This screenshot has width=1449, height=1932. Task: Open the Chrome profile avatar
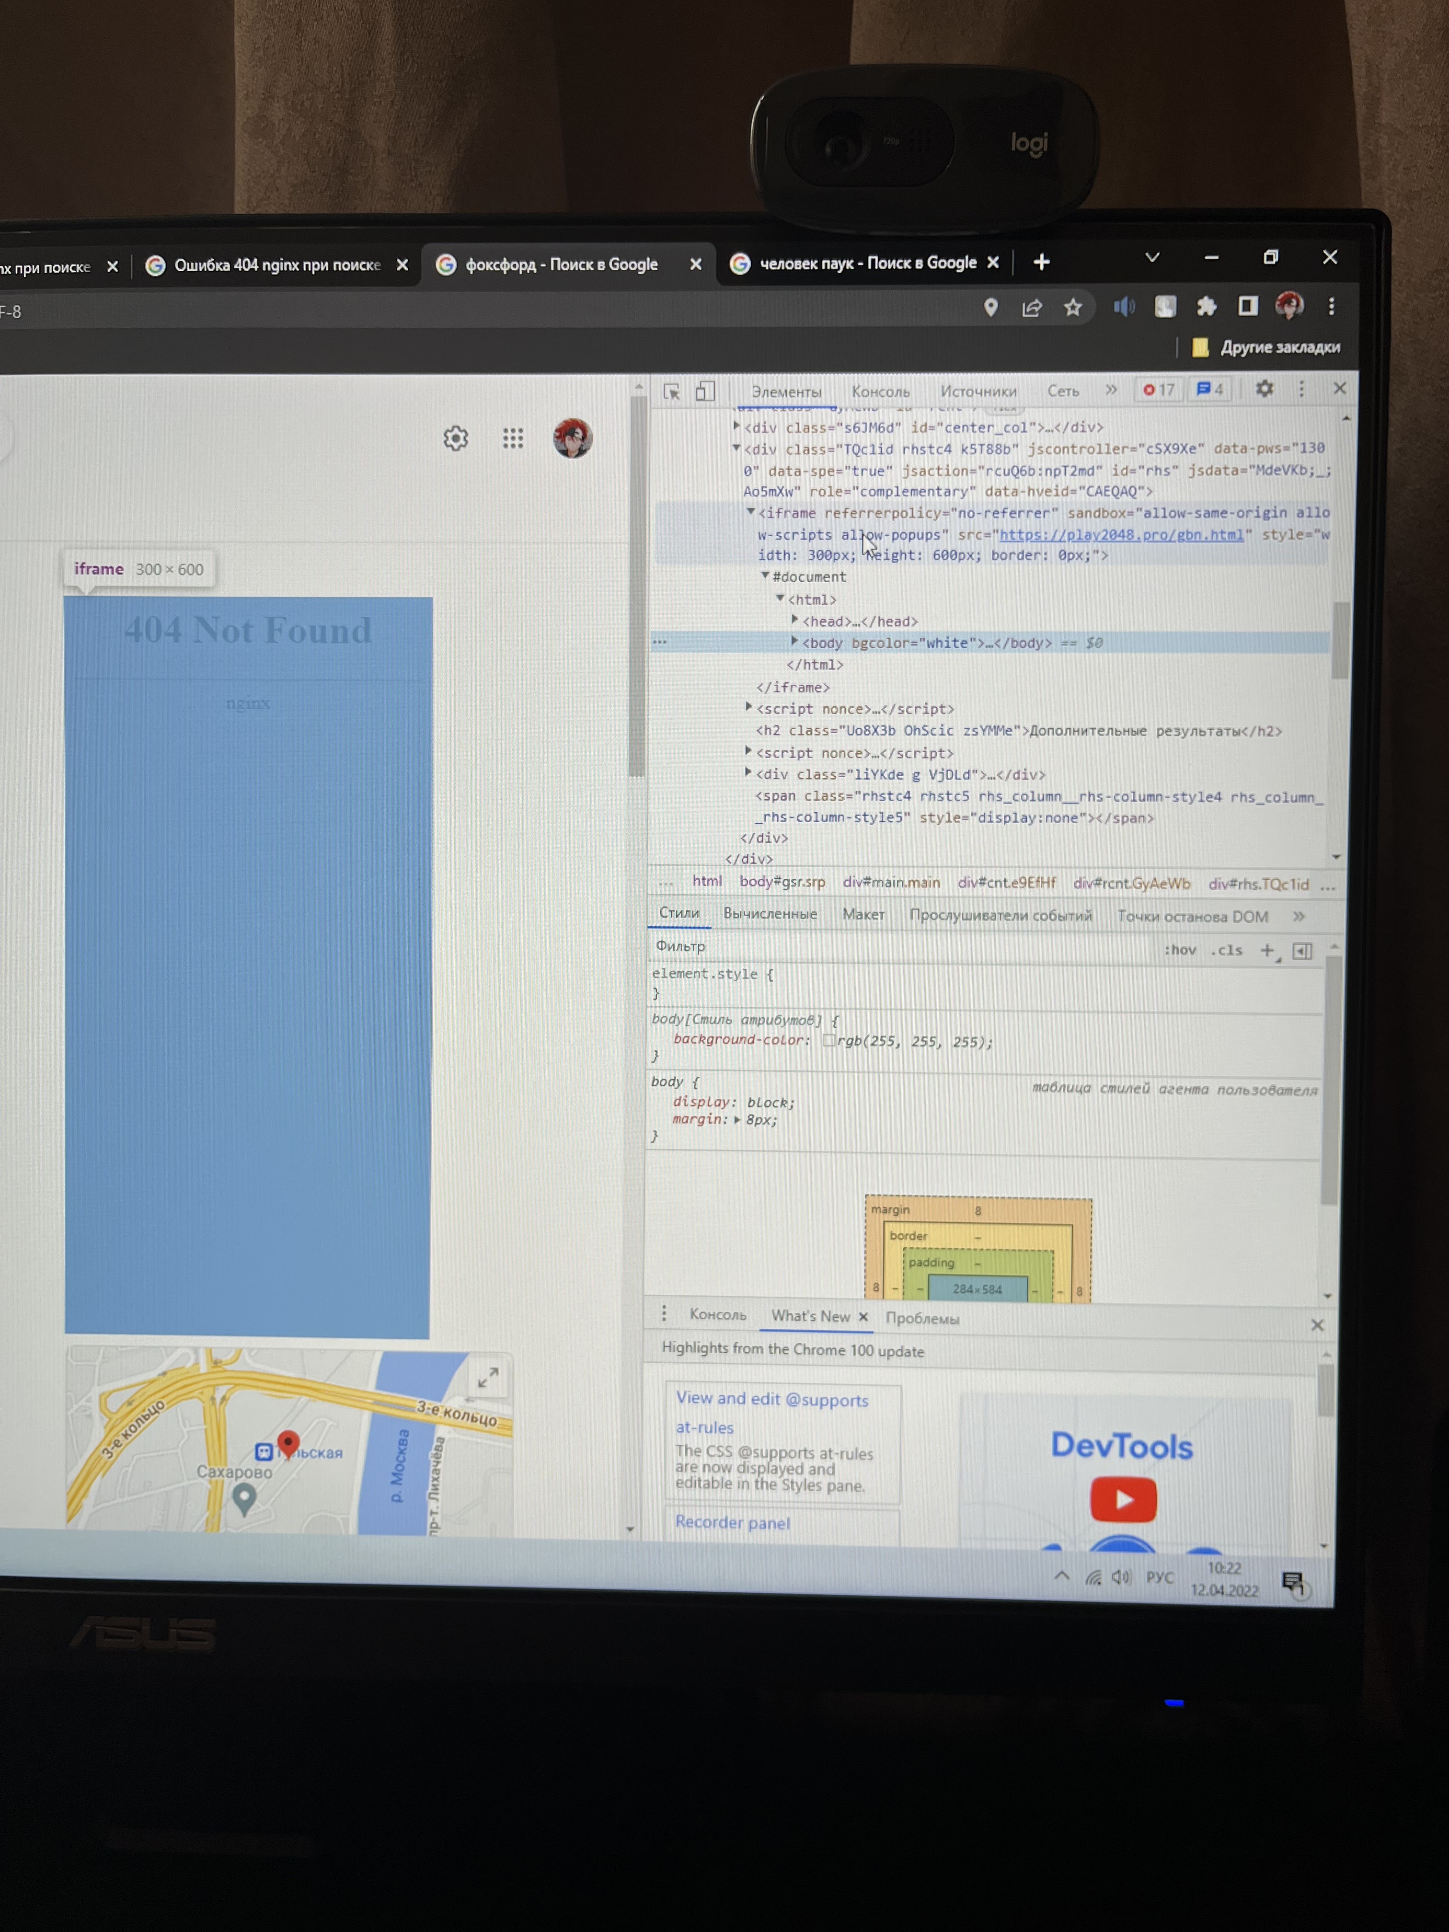point(1289,306)
